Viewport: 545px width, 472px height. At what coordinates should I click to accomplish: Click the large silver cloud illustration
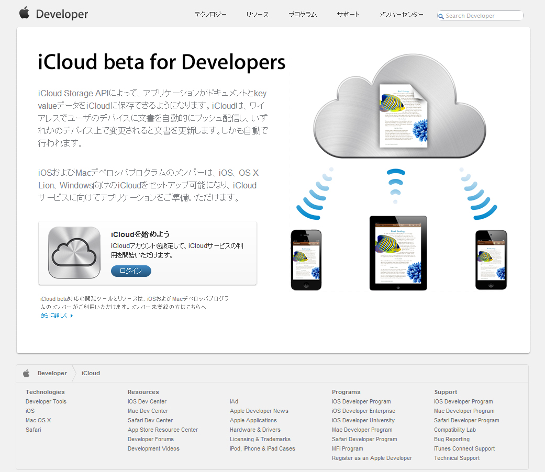[399, 106]
